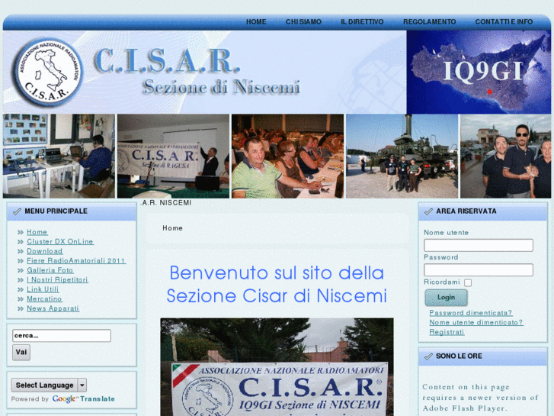The image size is (554, 416).
Task: Click the cerca... search field
Action: click(x=62, y=336)
